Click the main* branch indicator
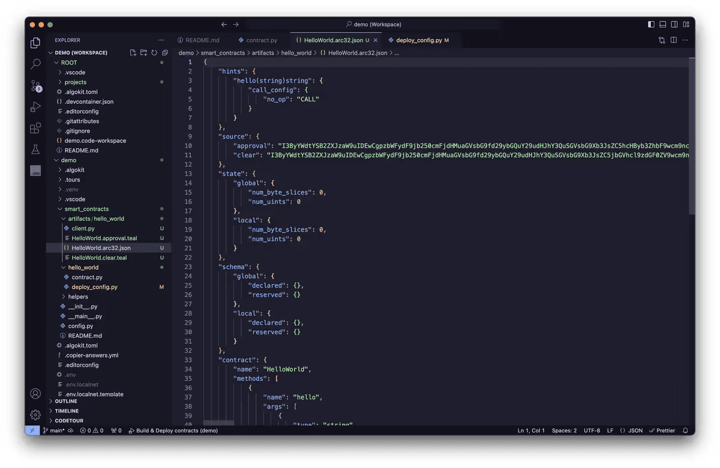This screenshot has width=720, height=468. click(x=56, y=430)
